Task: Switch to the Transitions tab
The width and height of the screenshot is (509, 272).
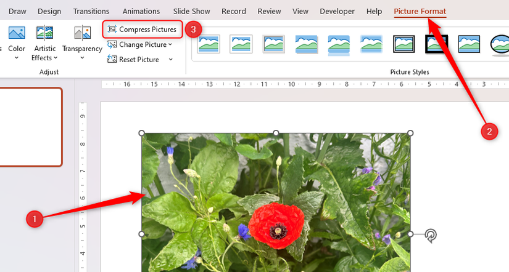Action: click(x=91, y=11)
